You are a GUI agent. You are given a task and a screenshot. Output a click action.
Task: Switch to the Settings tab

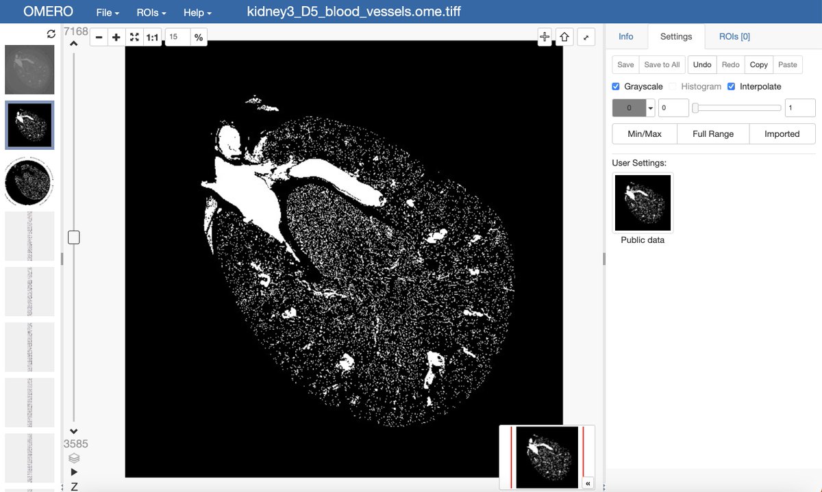coord(676,37)
